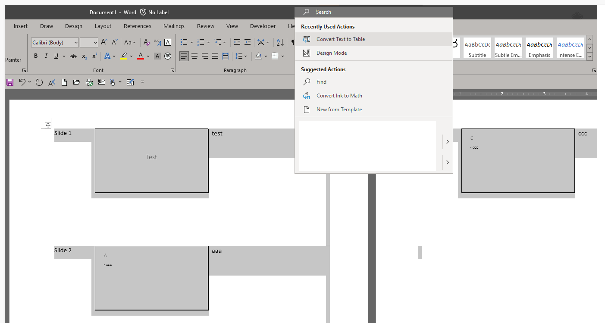Image resolution: width=605 pixels, height=323 pixels.
Task: Open Font dialog launcher arrow
Action: (172, 70)
